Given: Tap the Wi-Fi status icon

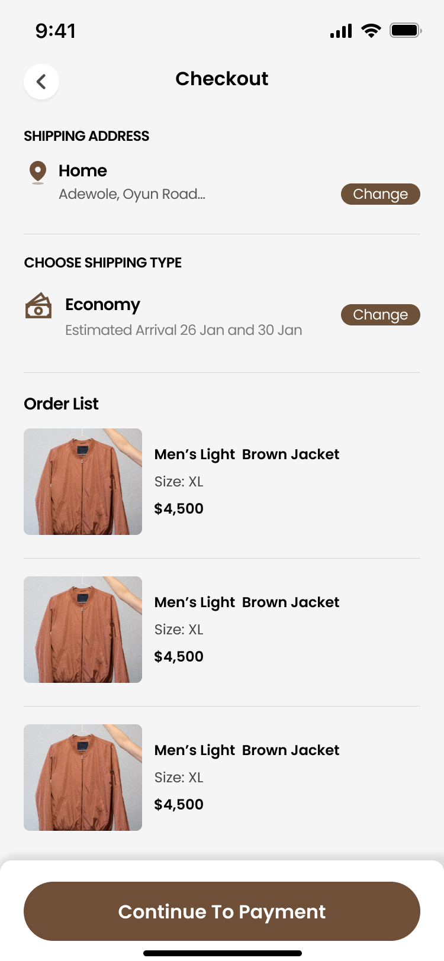Looking at the screenshot, I should coord(371,31).
